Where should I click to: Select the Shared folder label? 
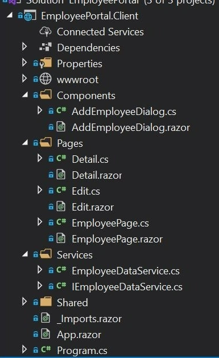pyautogui.click(x=72, y=303)
